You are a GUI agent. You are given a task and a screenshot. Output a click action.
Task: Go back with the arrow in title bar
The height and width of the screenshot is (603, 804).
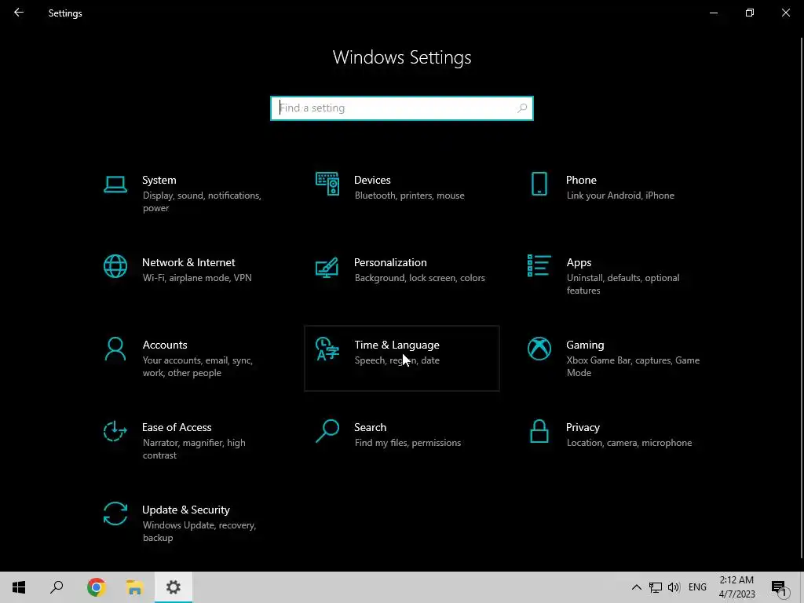coord(19,13)
